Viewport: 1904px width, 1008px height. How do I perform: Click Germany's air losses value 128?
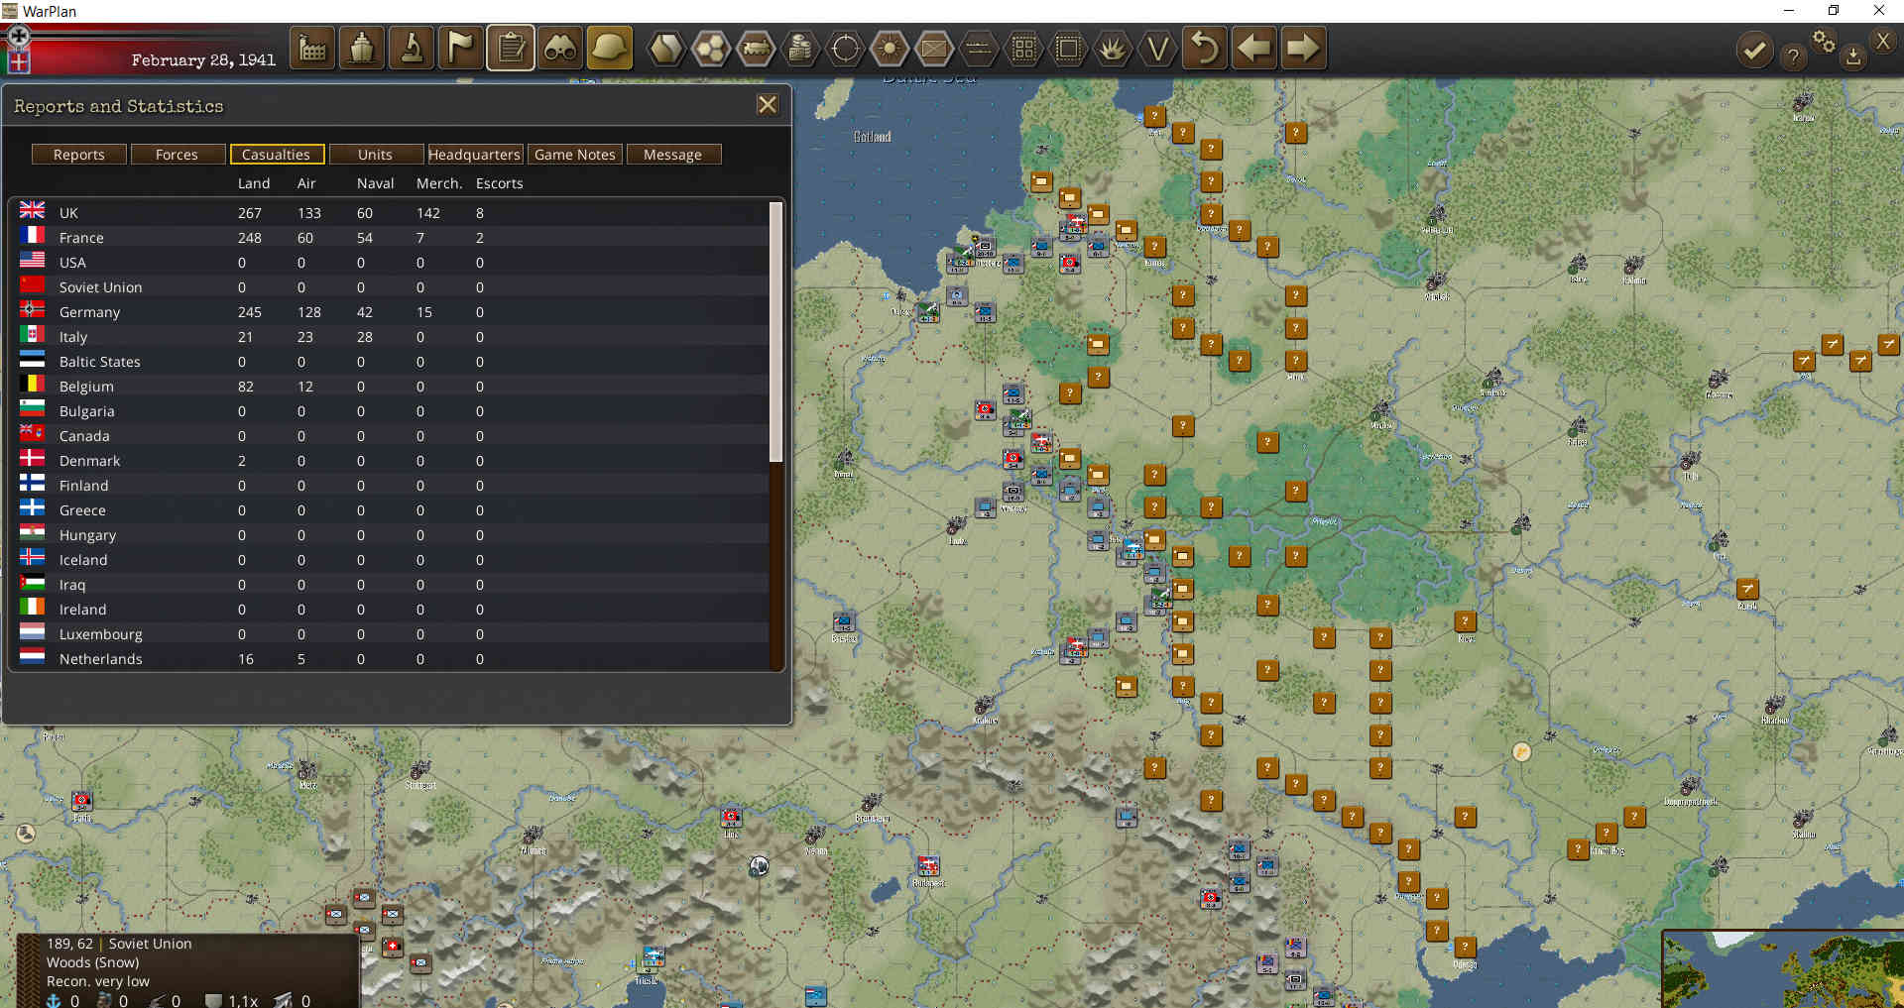click(309, 312)
